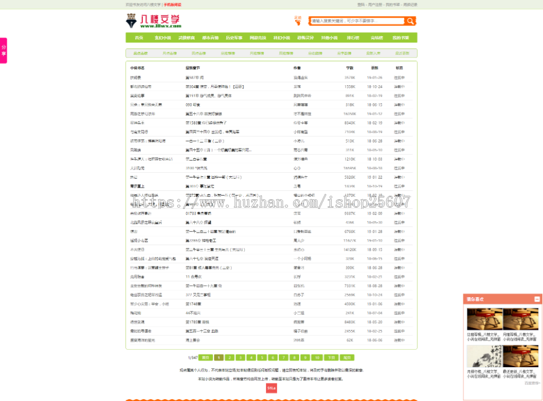
Task: Click the 1/347 page count label
Action: 192,358
